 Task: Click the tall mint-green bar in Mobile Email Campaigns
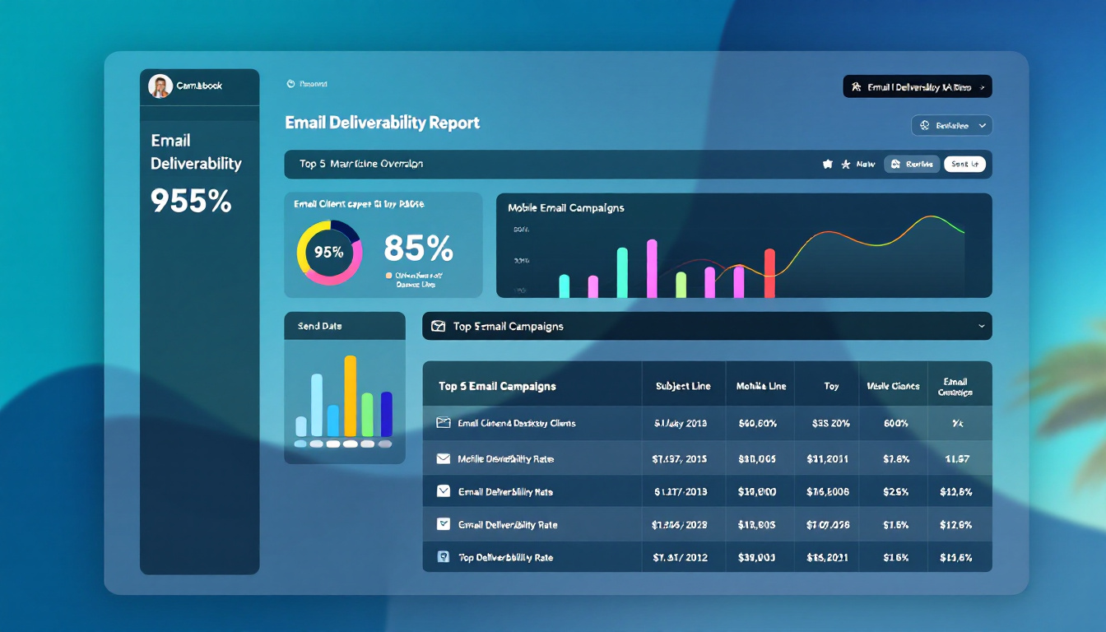pos(622,272)
